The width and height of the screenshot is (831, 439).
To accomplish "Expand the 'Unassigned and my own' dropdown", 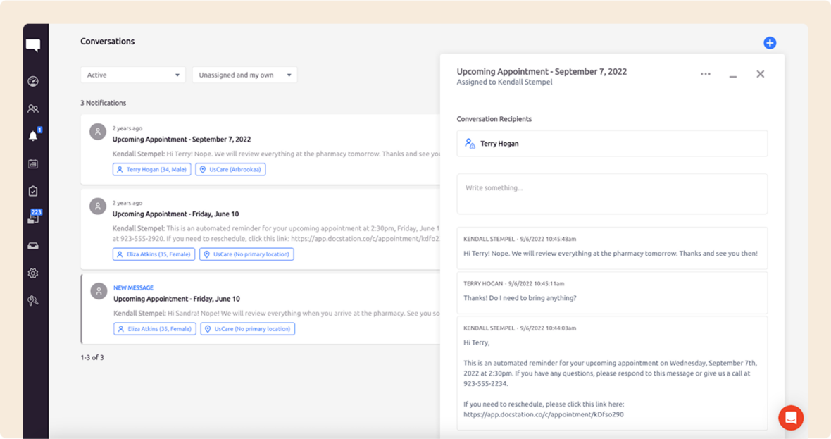I will [x=244, y=75].
